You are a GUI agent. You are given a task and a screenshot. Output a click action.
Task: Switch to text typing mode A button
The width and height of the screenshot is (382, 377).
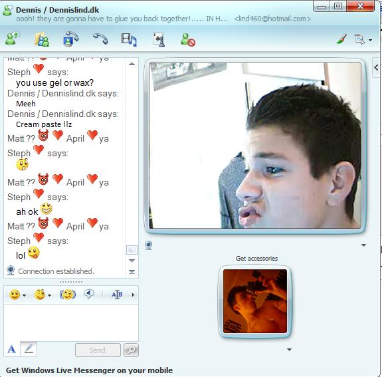click(12, 349)
